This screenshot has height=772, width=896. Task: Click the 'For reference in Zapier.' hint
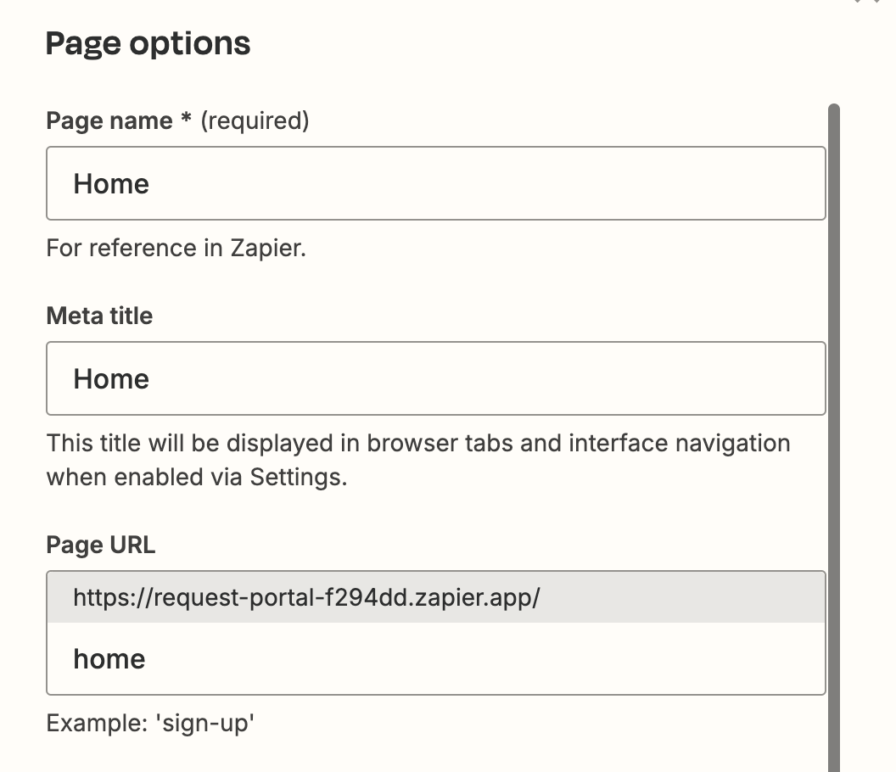(x=176, y=249)
